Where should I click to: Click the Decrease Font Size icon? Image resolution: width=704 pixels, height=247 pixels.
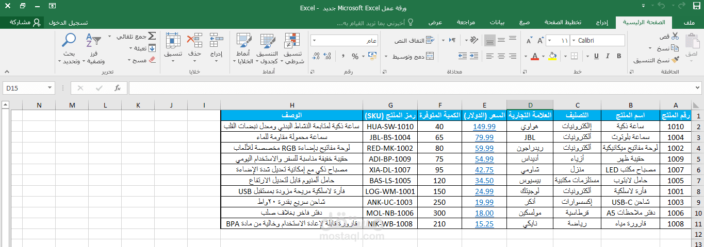click(x=529, y=40)
